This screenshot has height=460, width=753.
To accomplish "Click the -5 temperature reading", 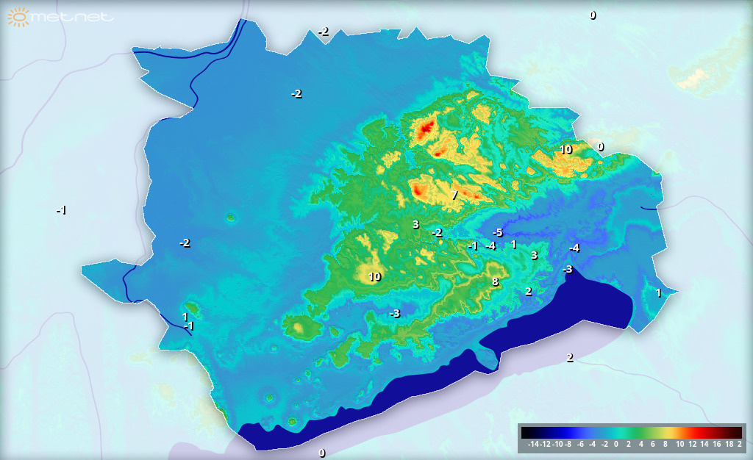I will coord(497,233).
